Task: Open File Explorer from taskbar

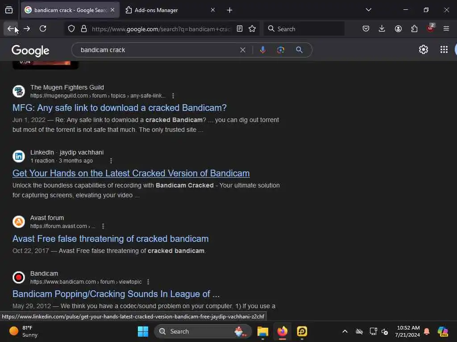Action: pos(262,331)
